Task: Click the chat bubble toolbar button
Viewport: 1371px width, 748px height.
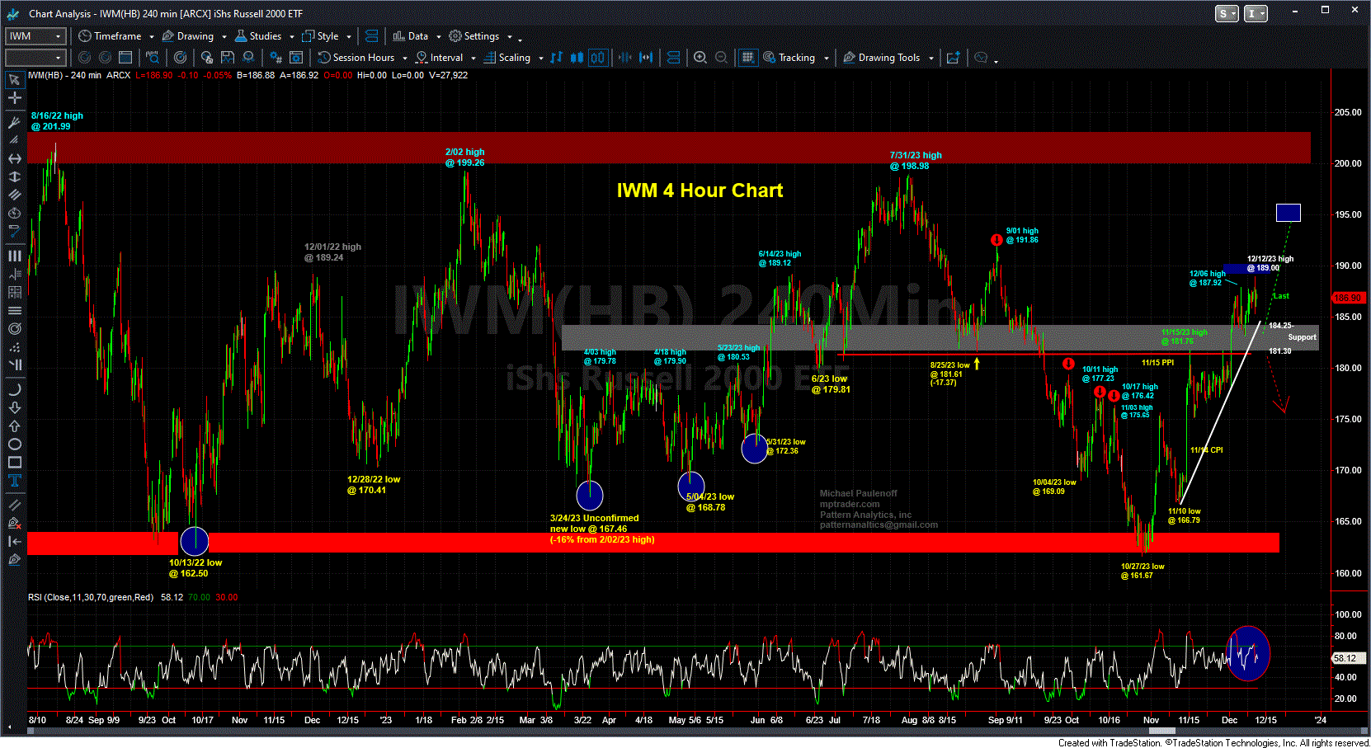Action: (981, 57)
